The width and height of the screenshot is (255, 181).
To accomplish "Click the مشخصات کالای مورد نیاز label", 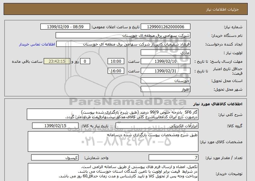I will [221, 142].
